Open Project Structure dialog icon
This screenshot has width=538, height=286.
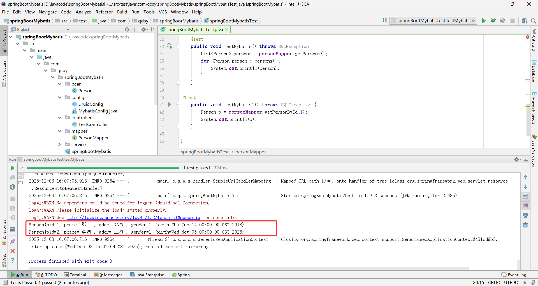[524, 21]
